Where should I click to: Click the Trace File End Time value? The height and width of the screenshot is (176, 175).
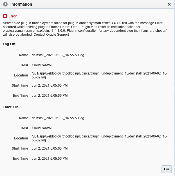tap(50, 159)
